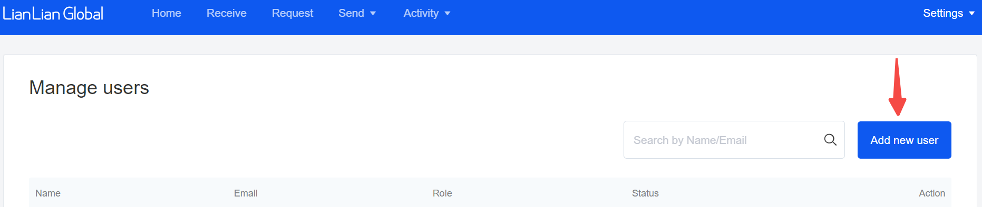This screenshot has width=982, height=207.
Task: Click the Role column header
Action: [442, 193]
